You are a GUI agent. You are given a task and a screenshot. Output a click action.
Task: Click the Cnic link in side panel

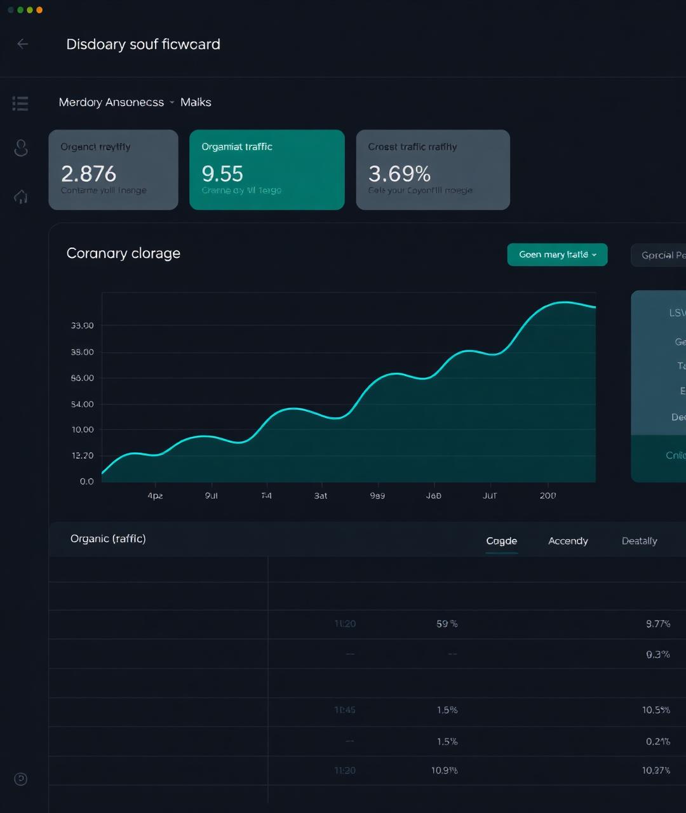pos(675,455)
